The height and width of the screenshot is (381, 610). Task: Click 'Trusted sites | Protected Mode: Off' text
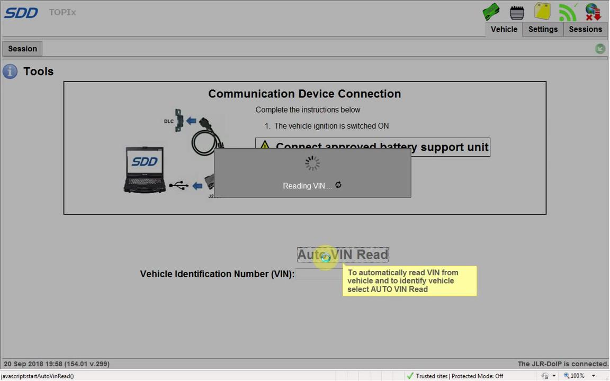(x=460, y=376)
